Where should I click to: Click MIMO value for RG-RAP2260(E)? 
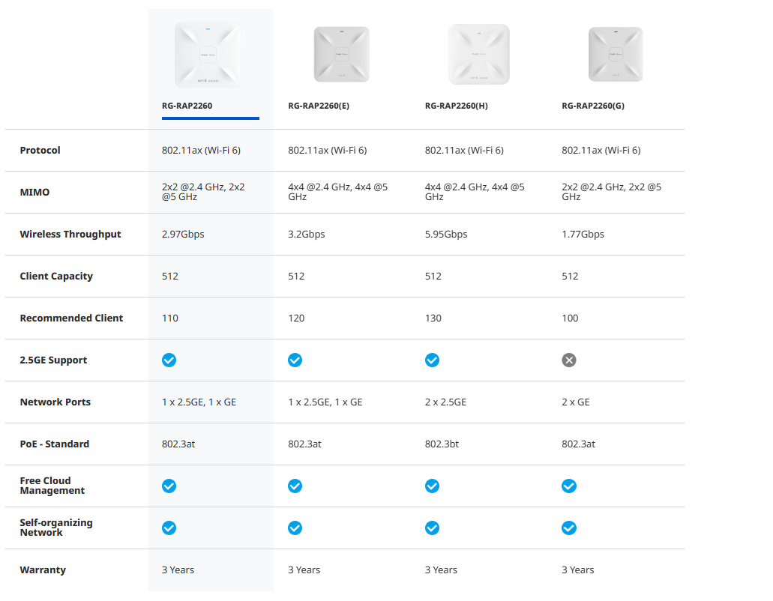coord(337,192)
